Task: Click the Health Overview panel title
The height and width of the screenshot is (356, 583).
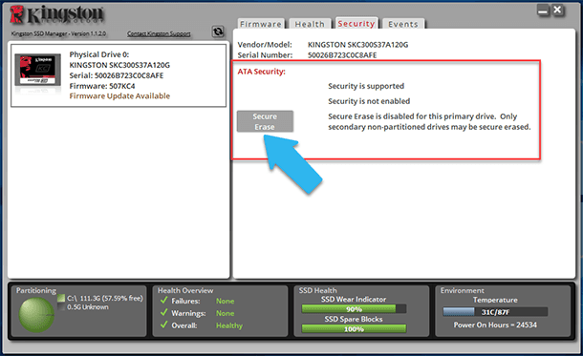Action: (x=185, y=290)
